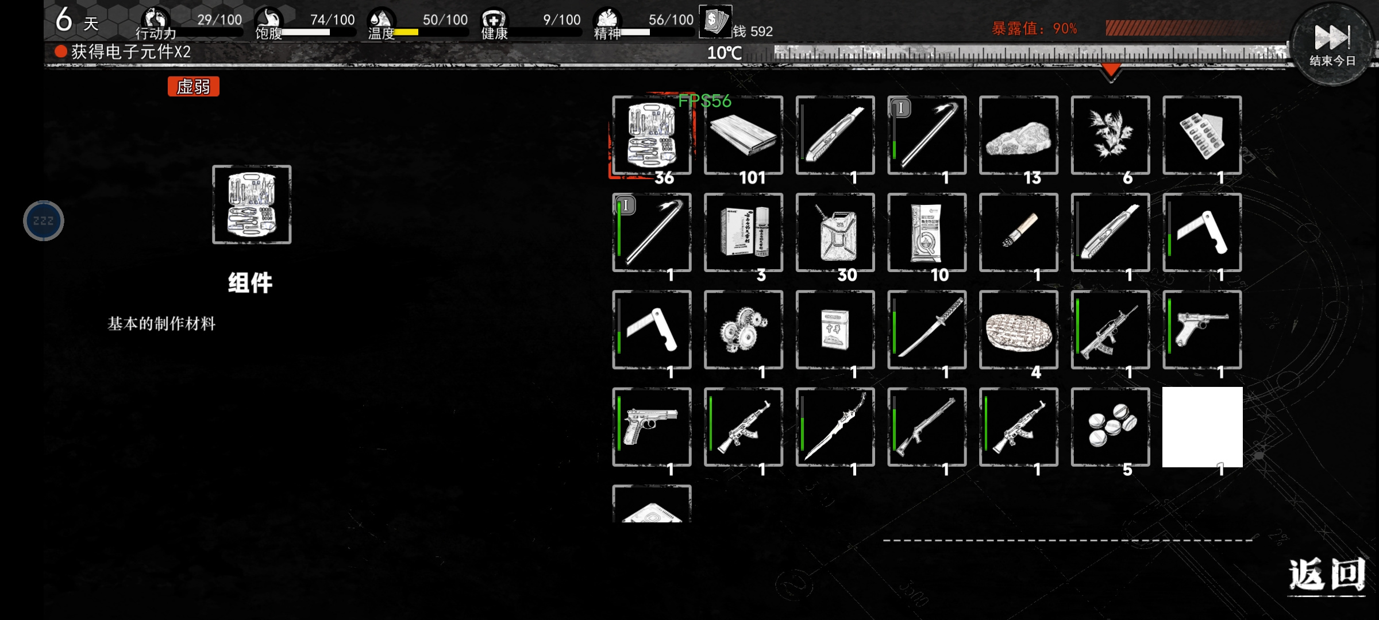Choose the raw meat stack of 13
The height and width of the screenshot is (620, 1379).
tap(1019, 135)
